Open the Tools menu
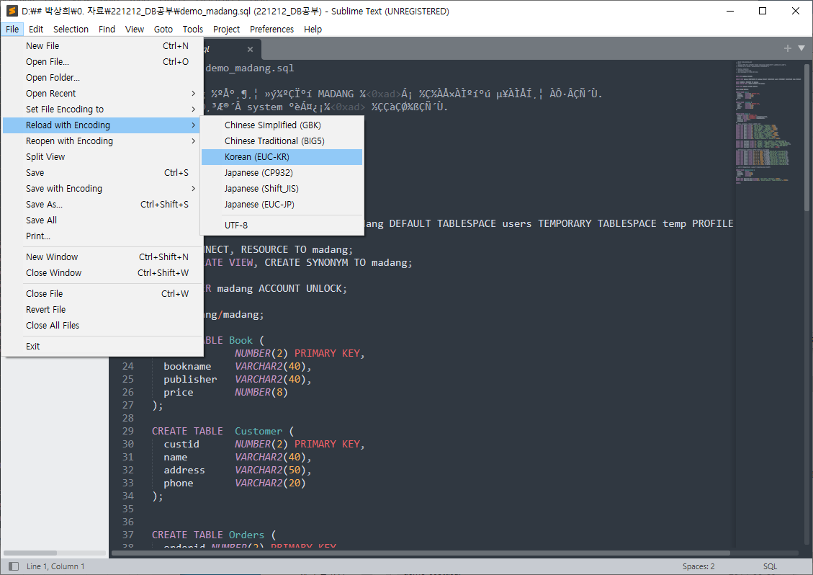 tap(193, 29)
